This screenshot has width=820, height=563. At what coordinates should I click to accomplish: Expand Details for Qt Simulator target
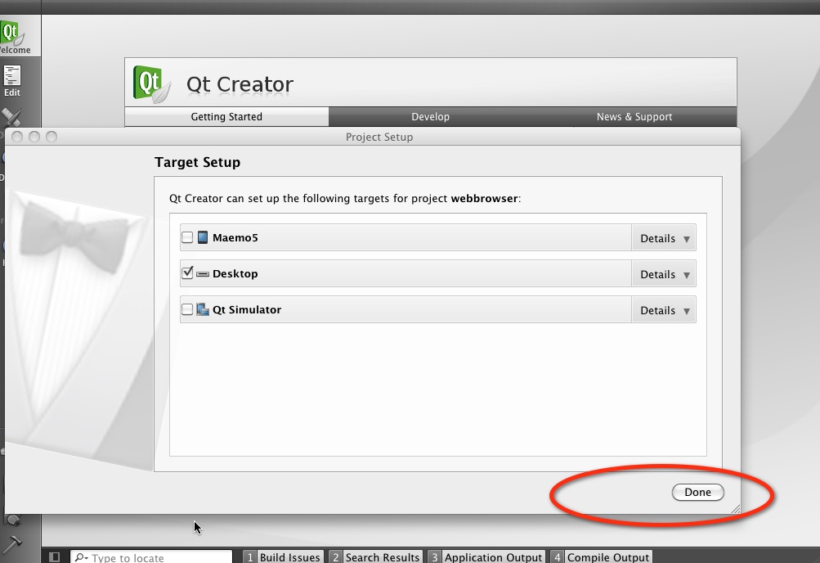[x=664, y=310]
